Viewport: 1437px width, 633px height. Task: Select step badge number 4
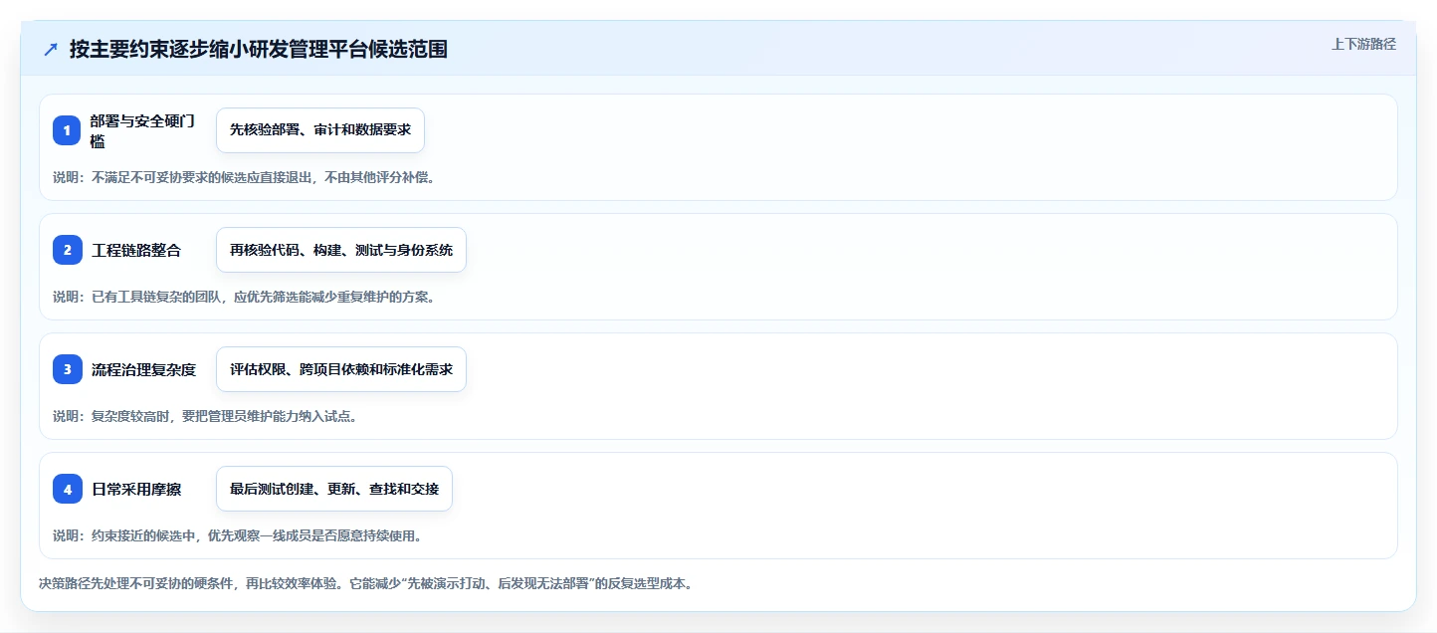click(67, 489)
